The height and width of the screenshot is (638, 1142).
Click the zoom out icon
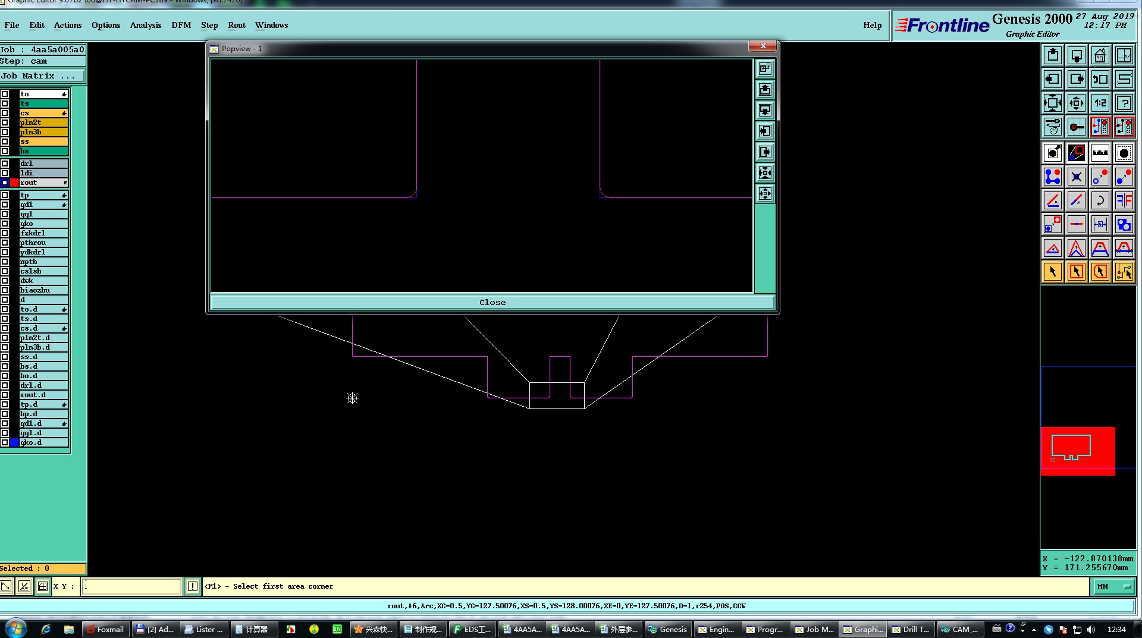tap(1077, 103)
